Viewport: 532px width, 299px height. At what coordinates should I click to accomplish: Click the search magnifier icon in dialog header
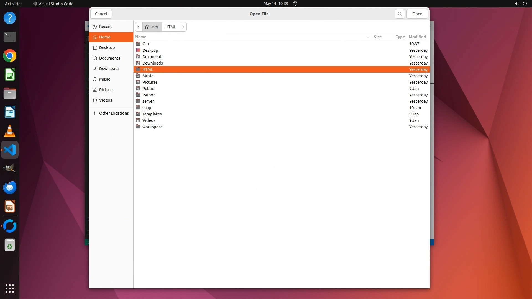[x=400, y=14]
